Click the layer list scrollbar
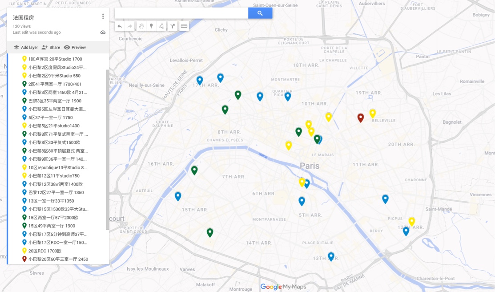 tap(107, 149)
